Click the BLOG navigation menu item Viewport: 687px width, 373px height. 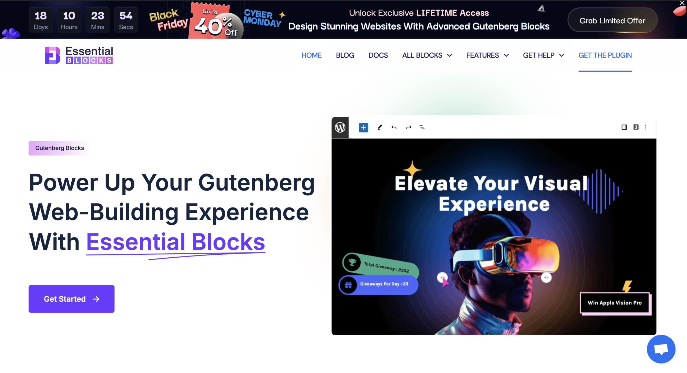(x=345, y=55)
